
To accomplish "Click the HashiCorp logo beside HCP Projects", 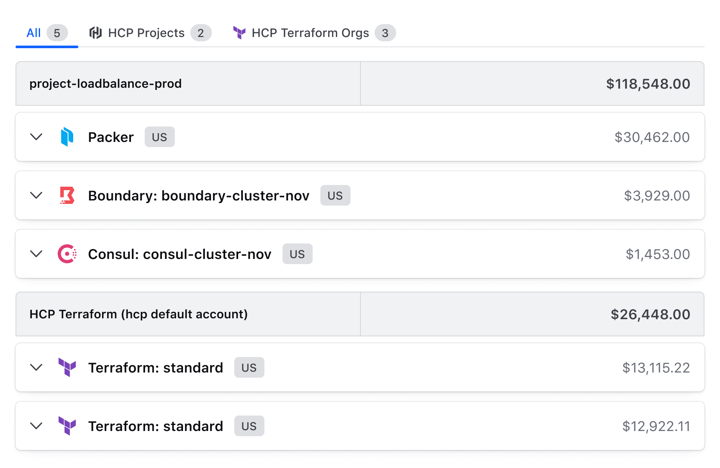I will (96, 33).
